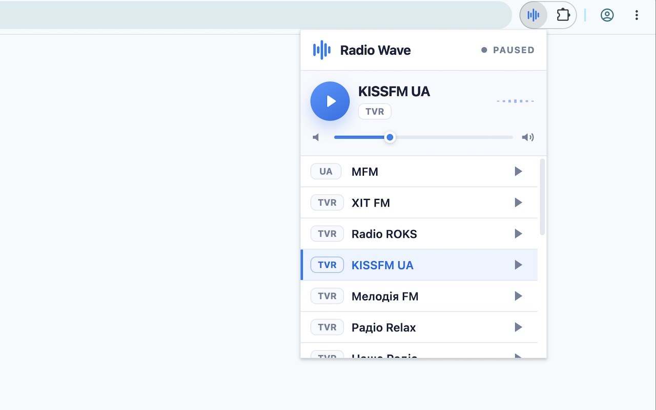Click the TVR badge beside Радіо Relax
The width and height of the screenshot is (656, 410).
[x=327, y=327]
